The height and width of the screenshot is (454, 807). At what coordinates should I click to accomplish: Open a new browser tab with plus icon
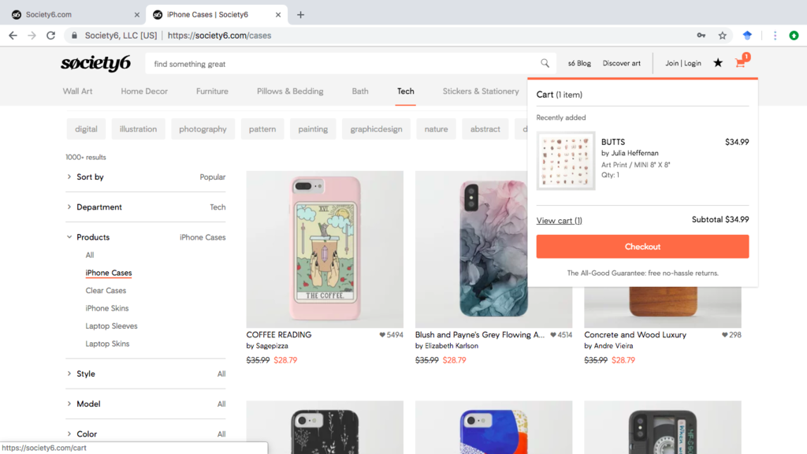coord(300,15)
